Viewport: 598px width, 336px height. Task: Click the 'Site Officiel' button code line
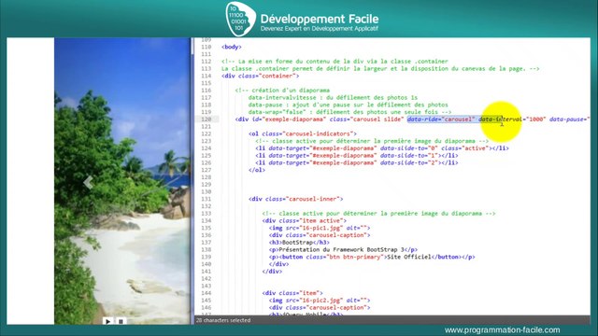pyautogui.click(x=372, y=257)
